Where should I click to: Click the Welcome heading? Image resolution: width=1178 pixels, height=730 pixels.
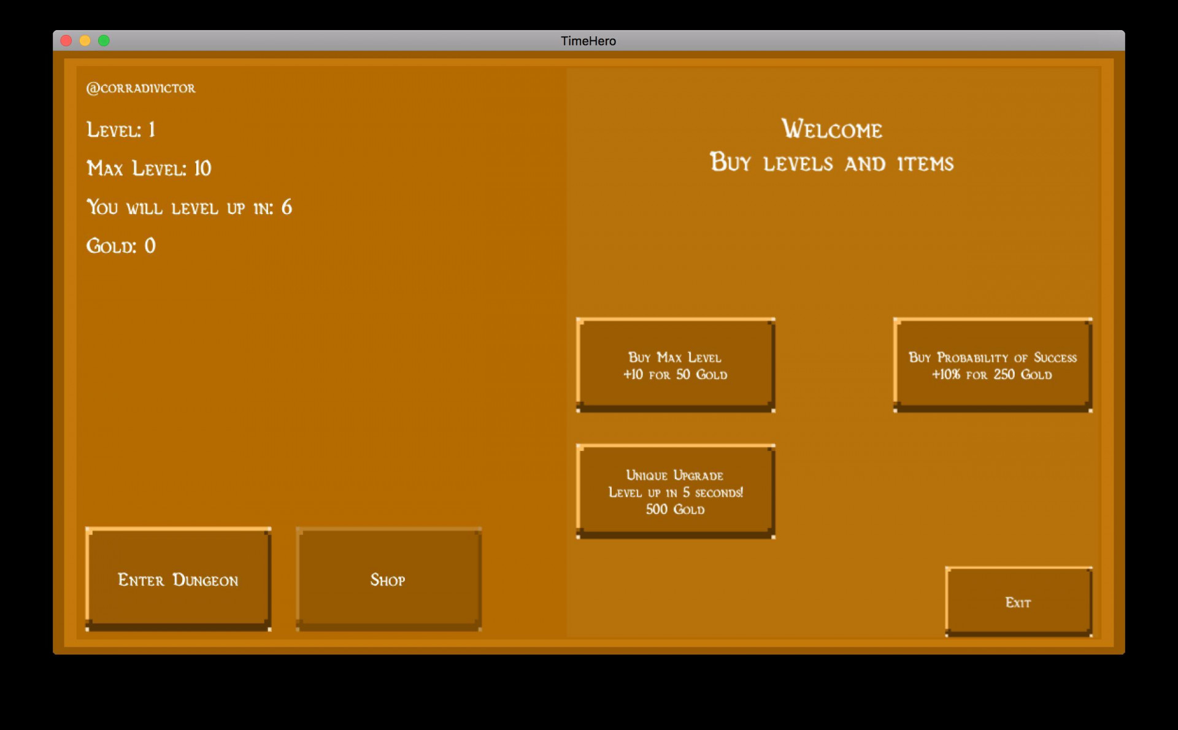click(x=832, y=129)
